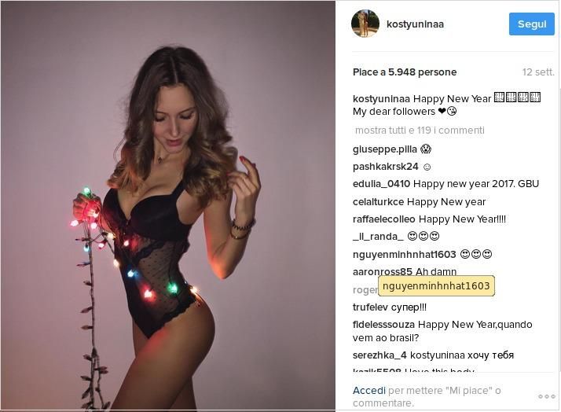The height and width of the screenshot is (412, 561).
Task: Open pashkakrsk24 commenter profile
Action: (x=386, y=167)
